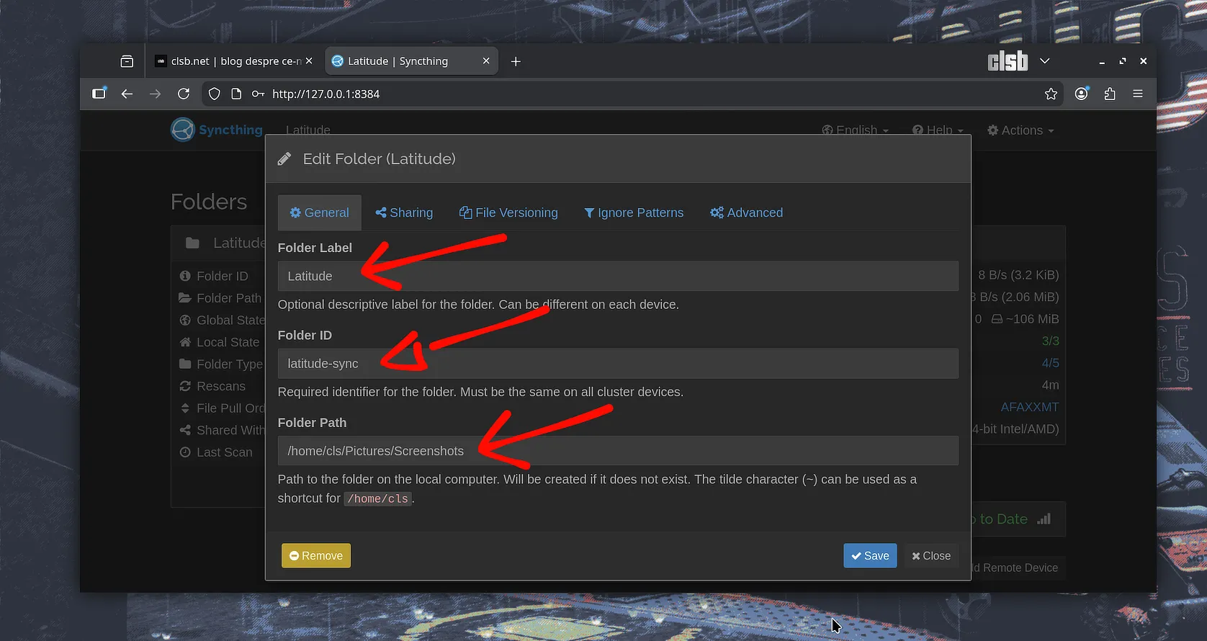Viewport: 1207px width, 641px height.
Task: Open the File Versioning tab
Action: click(x=508, y=212)
